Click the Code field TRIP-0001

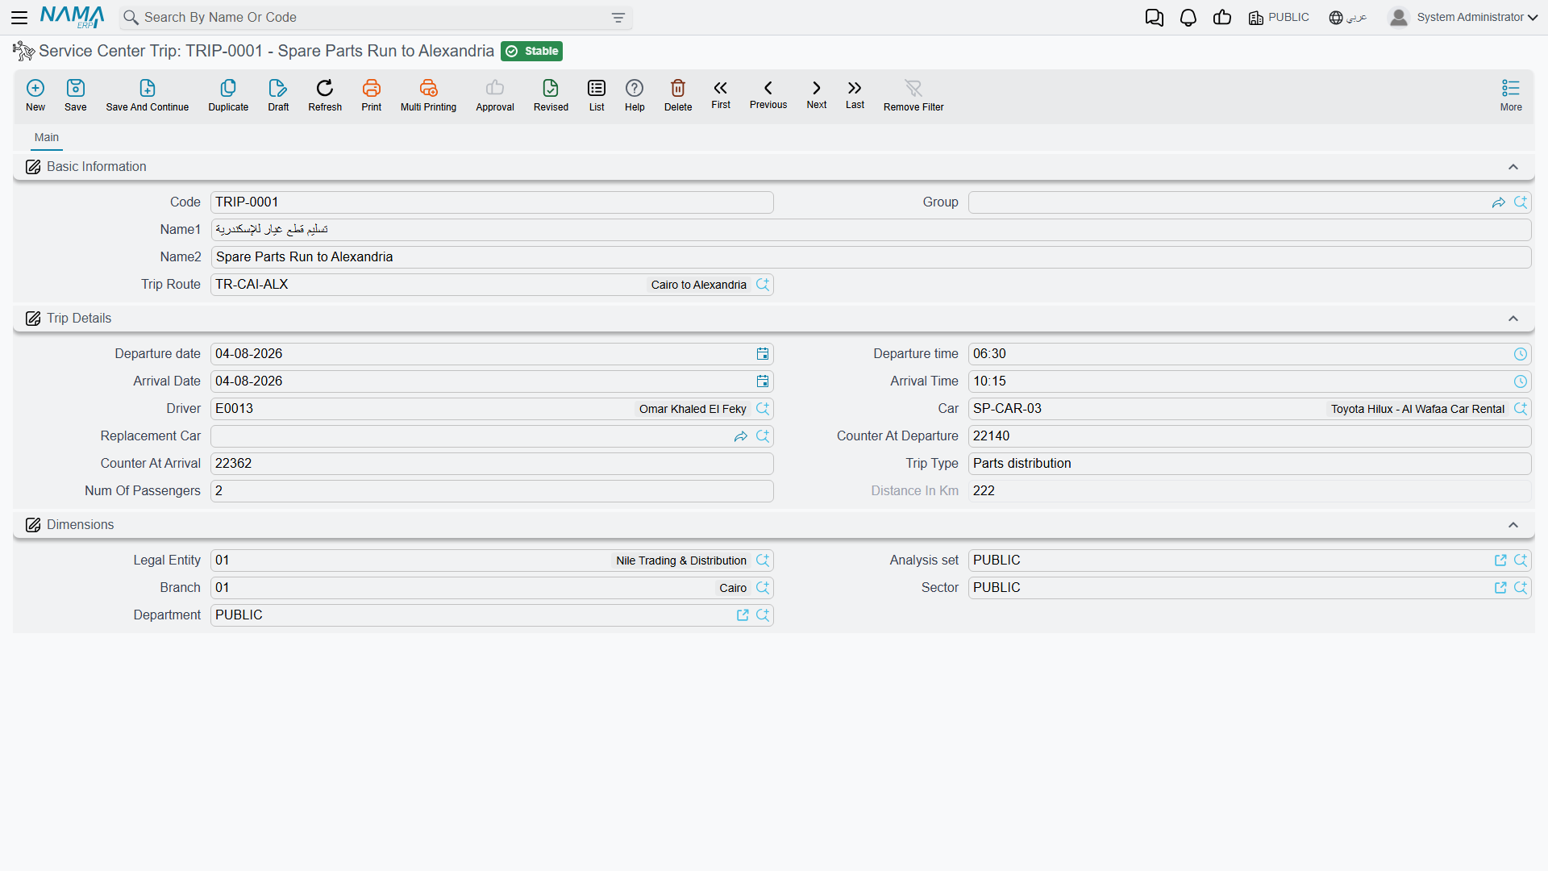point(492,202)
